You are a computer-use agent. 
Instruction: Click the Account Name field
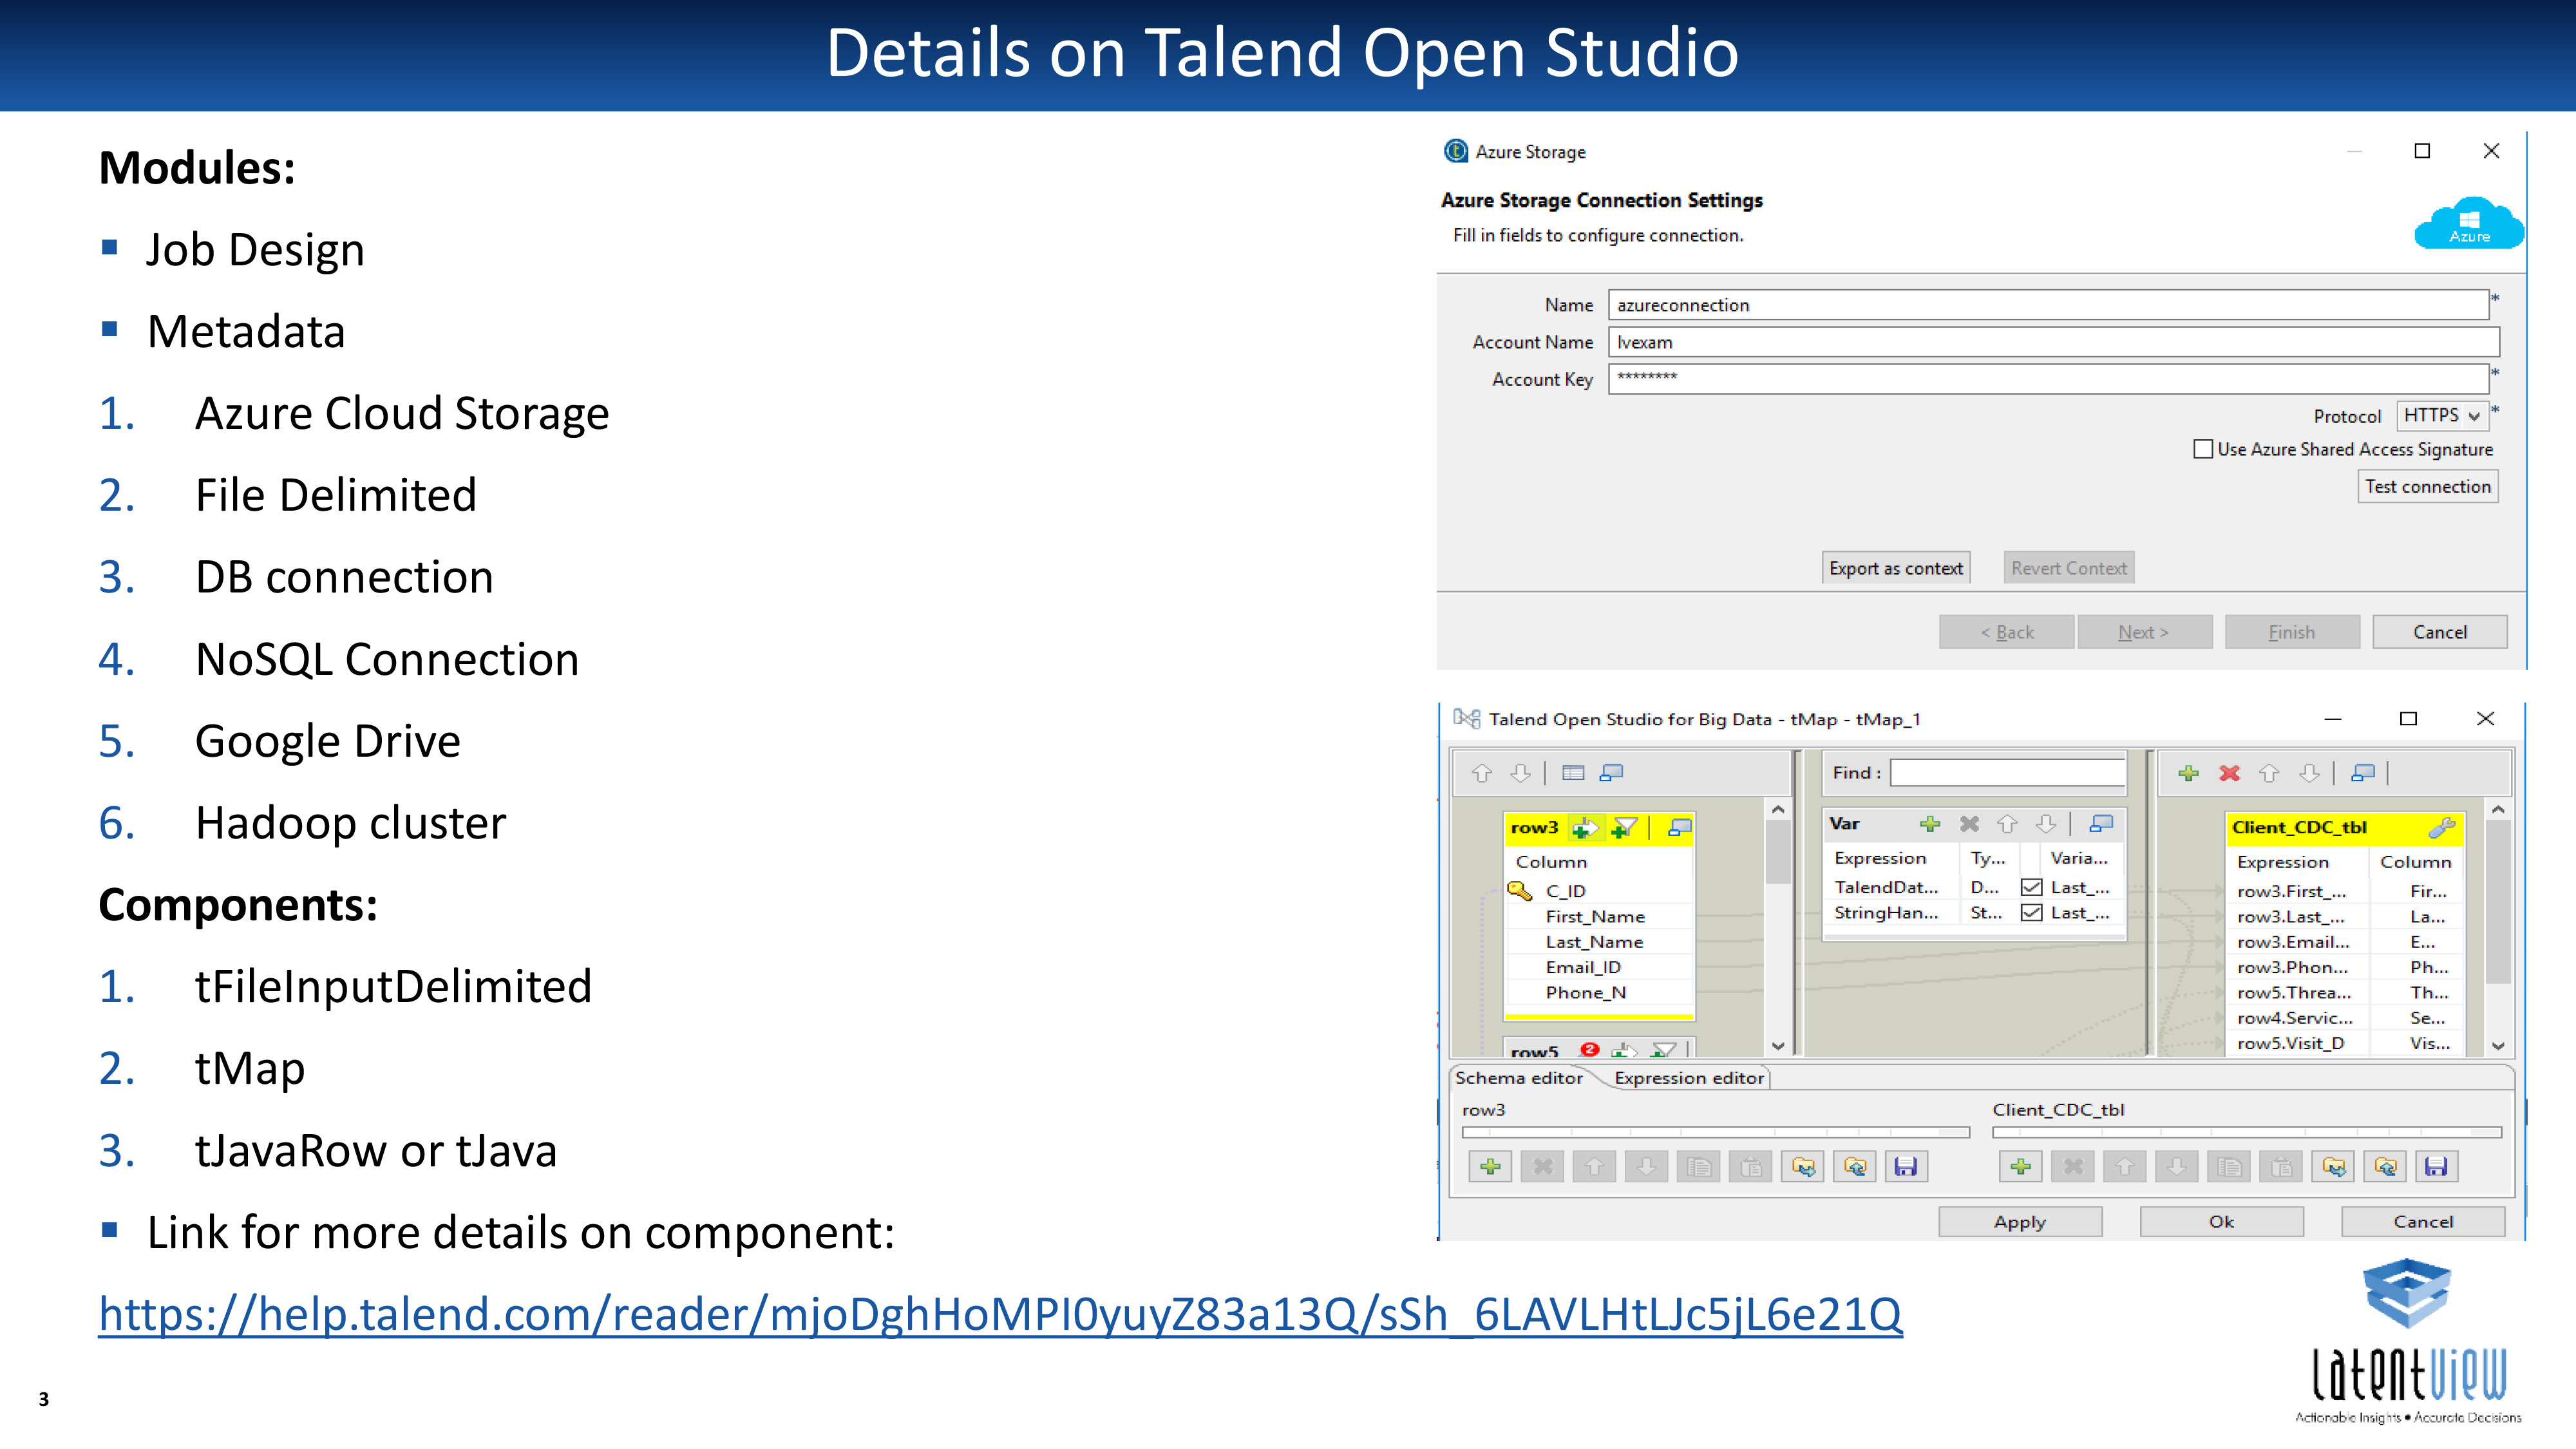pyautogui.click(x=2054, y=342)
